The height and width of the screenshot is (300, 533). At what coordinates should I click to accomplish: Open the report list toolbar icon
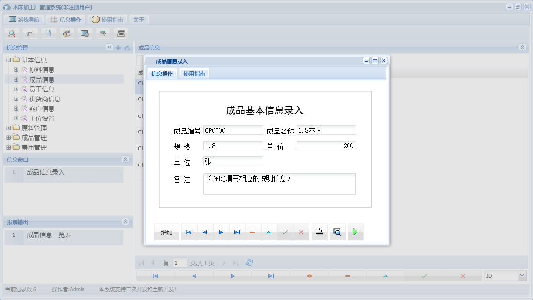click(x=30, y=33)
